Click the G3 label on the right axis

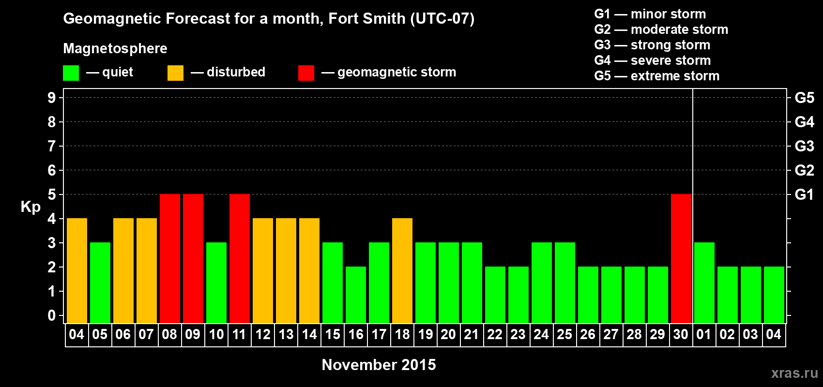pos(805,146)
